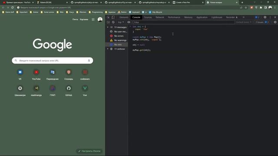Open the codewars shortcut

click(x=85, y=74)
